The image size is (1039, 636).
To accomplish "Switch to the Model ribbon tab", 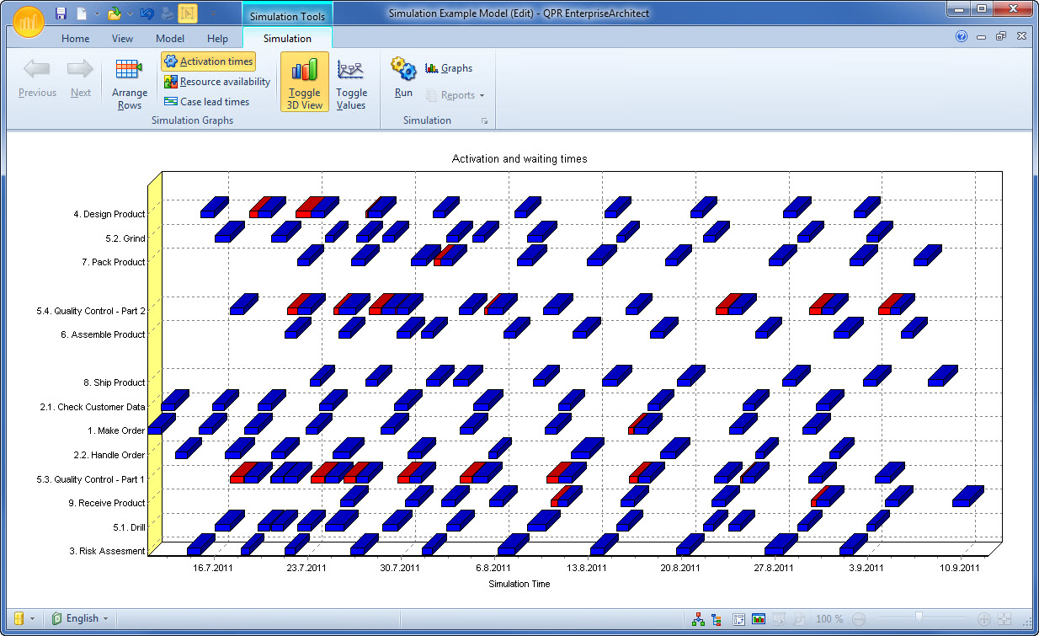I will 170,38.
